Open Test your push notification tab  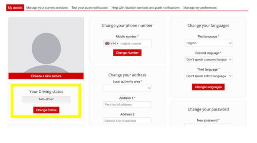click(x=89, y=8)
